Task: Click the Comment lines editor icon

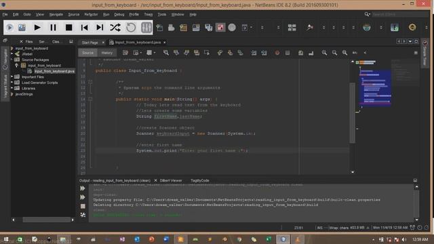Action: coord(300,53)
